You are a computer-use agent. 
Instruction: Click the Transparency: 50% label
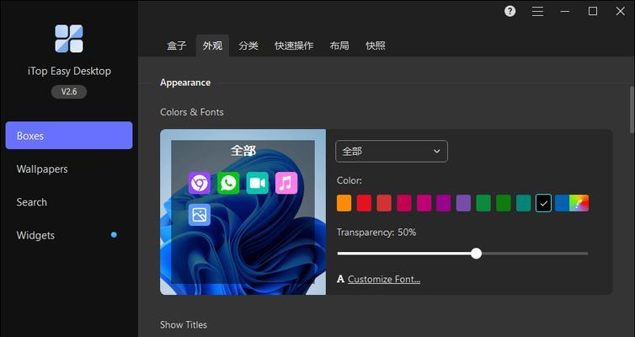(376, 232)
